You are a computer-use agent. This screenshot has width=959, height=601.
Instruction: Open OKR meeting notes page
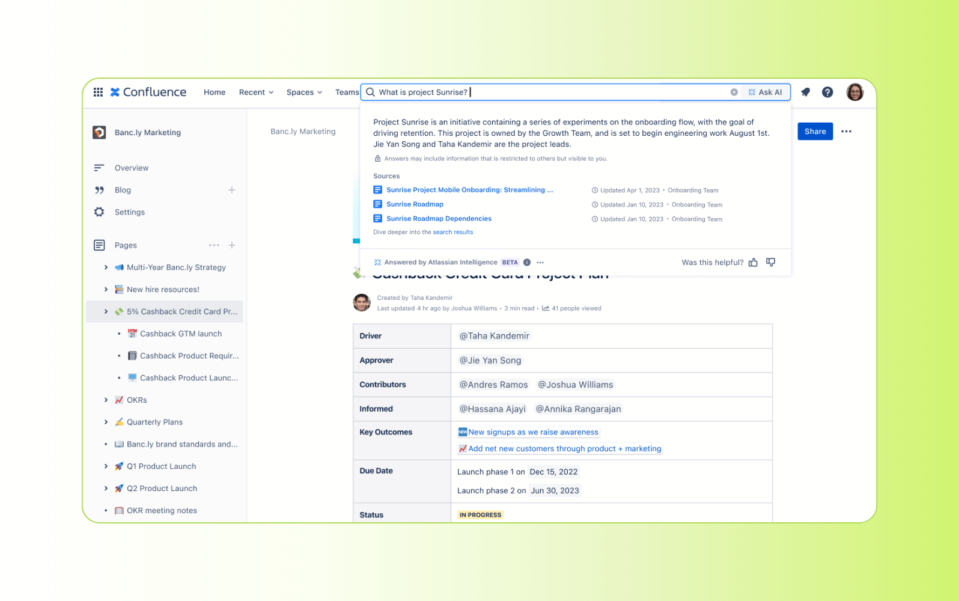coord(162,510)
